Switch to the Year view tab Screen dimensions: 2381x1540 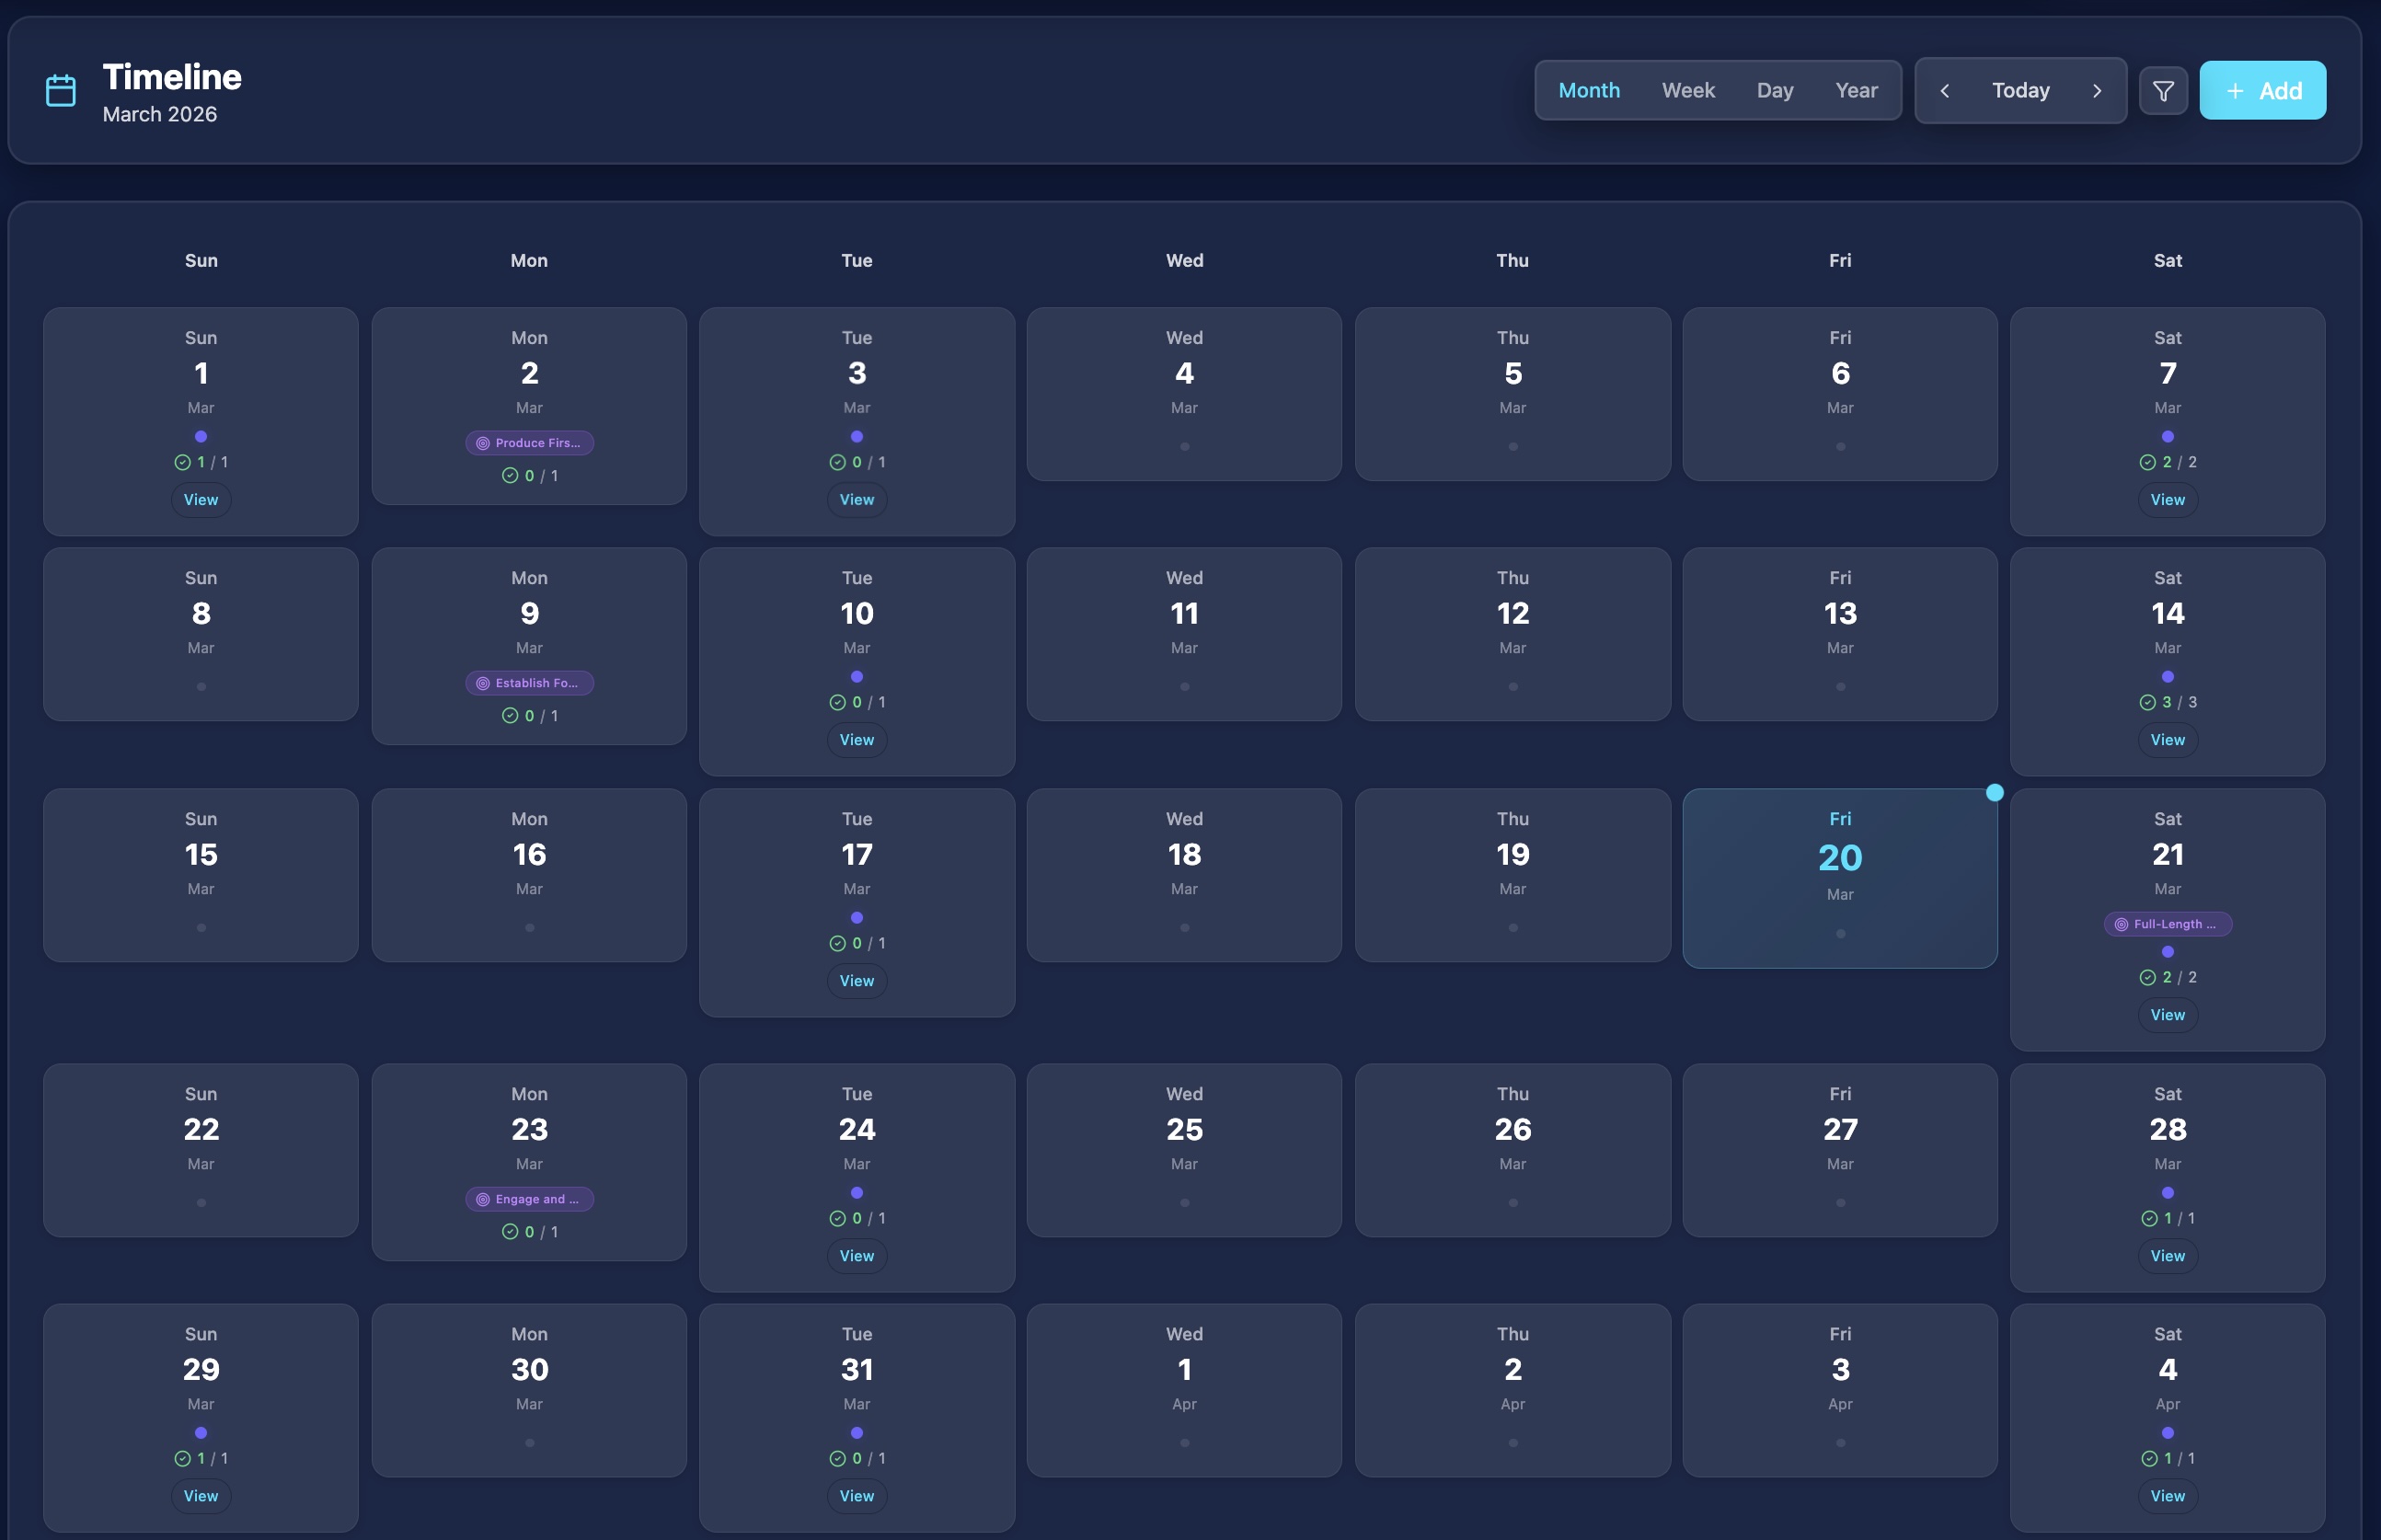coord(1856,91)
